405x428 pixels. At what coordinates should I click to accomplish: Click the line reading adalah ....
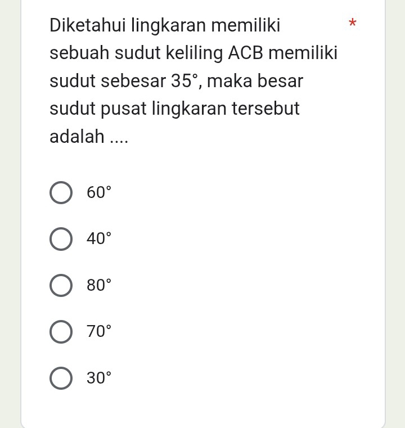pyautogui.click(x=89, y=136)
